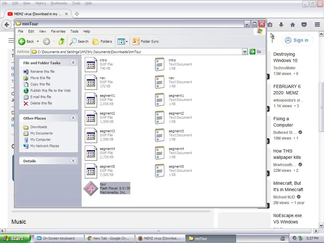This screenshot has width=324, height=243.
Task: Click E-mail this file task
Action: 37,97
